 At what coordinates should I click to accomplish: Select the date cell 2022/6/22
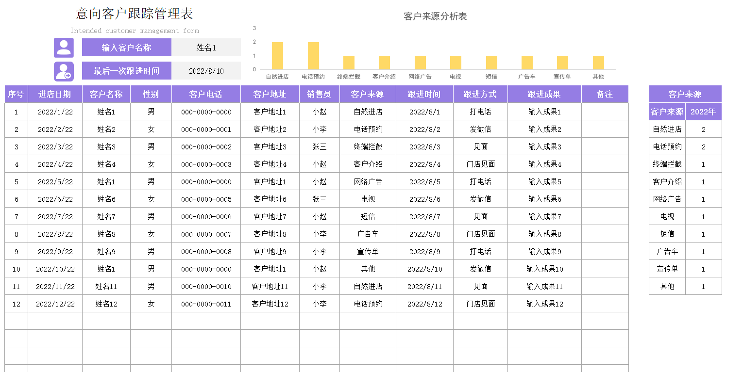(x=55, y=199)
